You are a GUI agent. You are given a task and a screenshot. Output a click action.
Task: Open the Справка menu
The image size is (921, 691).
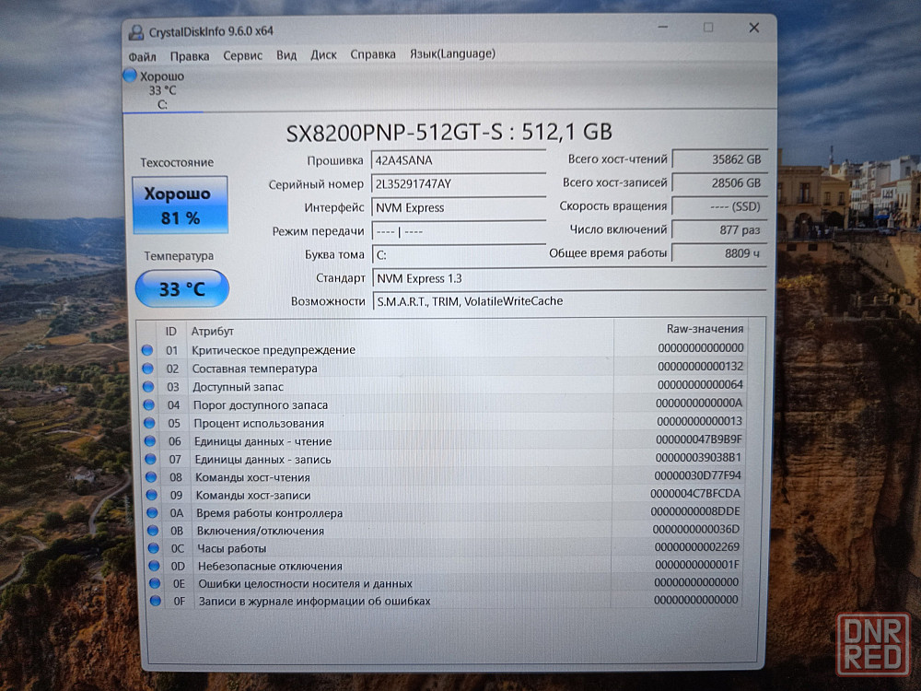coord(373,54)
